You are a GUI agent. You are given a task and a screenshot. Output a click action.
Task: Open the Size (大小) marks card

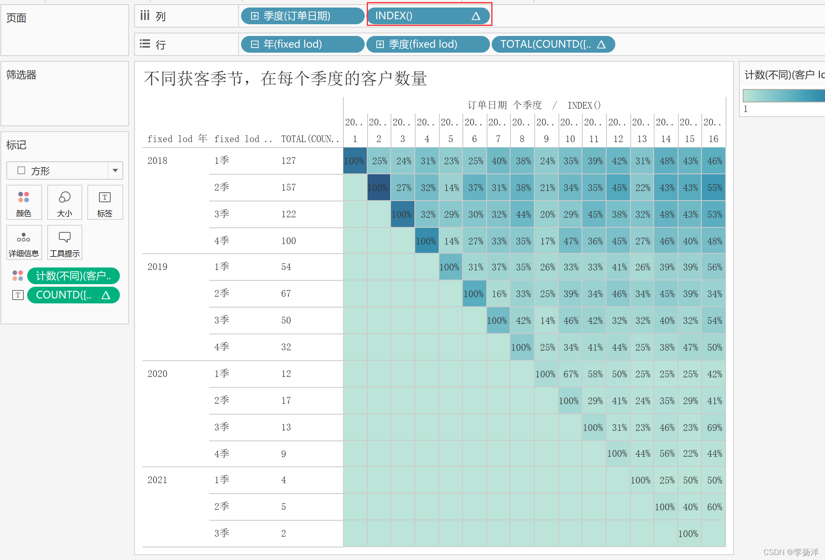64,202
